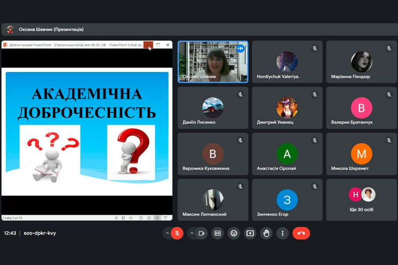Start PowerPoint slide show from status bar
The width and height of the screenshot is (398, 265).
click(165, 218)
